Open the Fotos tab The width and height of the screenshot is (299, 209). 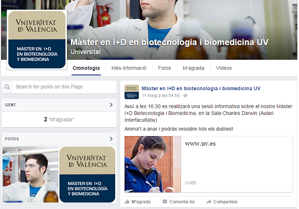[x=164, y=68]
